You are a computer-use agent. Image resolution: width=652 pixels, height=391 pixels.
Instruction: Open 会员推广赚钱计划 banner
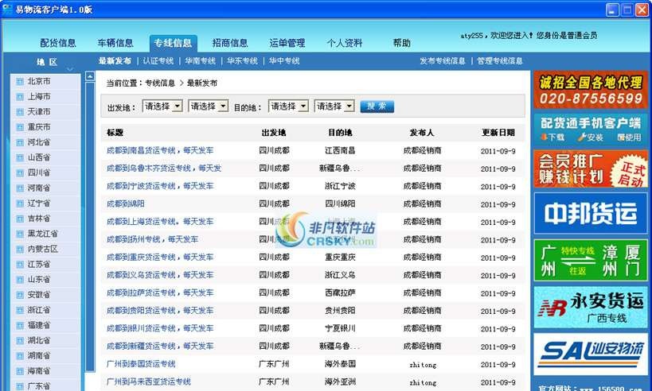click(x=591, y=168)
